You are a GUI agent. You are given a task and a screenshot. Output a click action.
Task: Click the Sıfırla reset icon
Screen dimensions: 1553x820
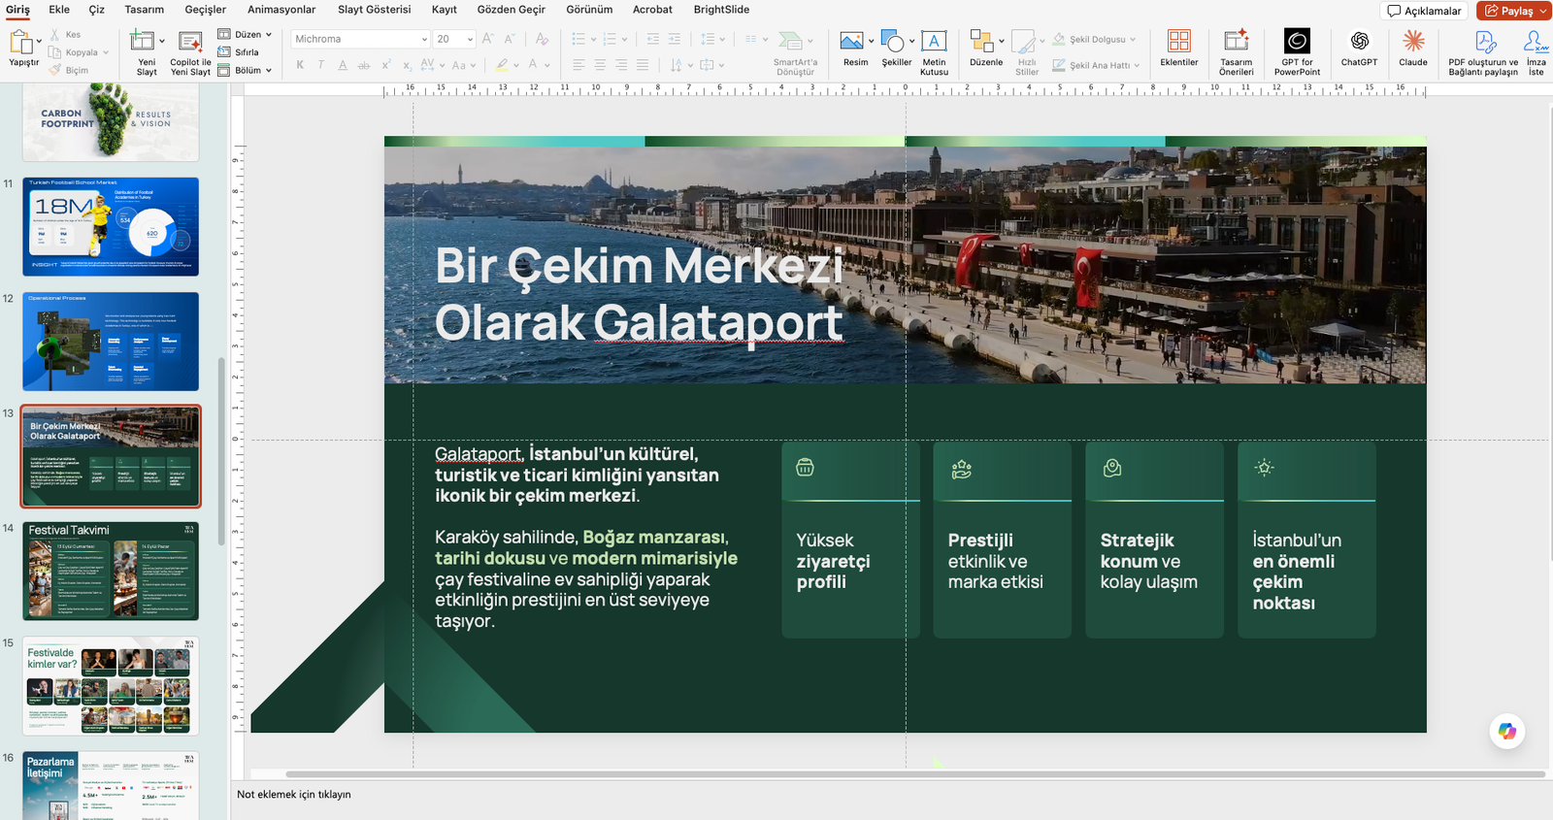pyautogui.click(x=224, y=52)
